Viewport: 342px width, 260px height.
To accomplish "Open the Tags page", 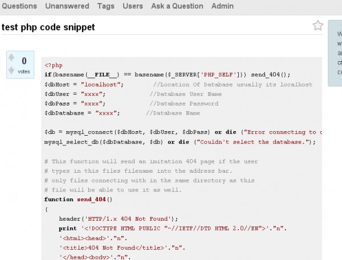I will [105, 6].
